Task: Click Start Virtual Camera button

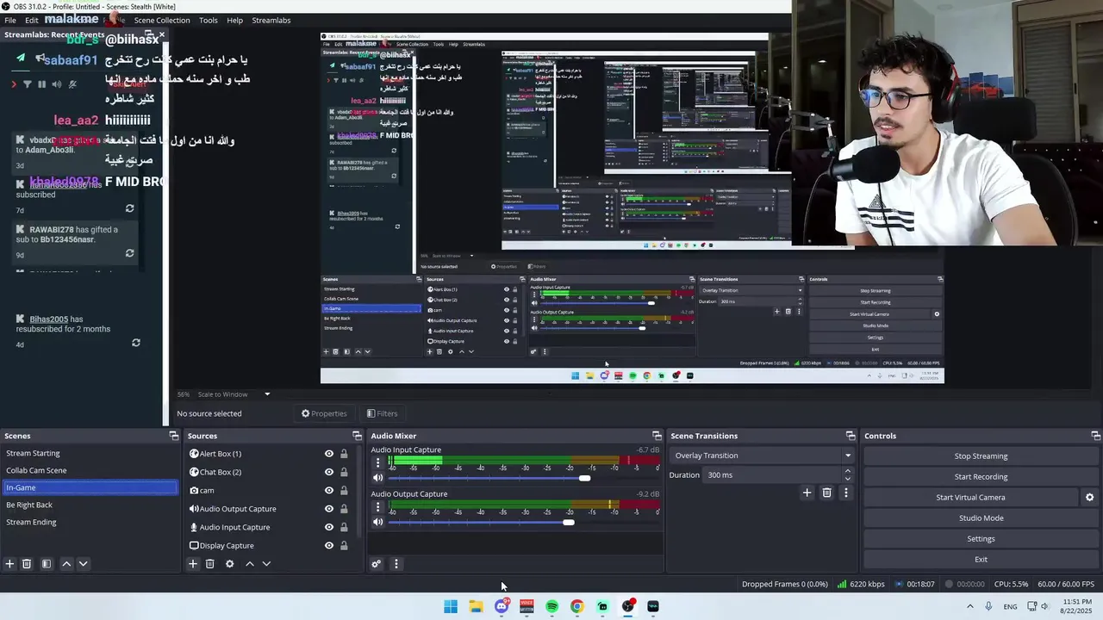Action: (970, 497)
